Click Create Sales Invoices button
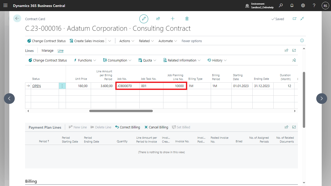This screenshot has width=331, height=186. 87,41
